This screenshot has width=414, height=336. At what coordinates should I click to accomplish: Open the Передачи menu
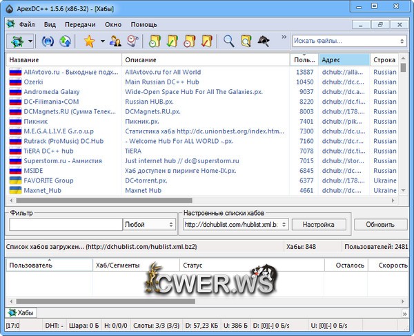(81, 24)
